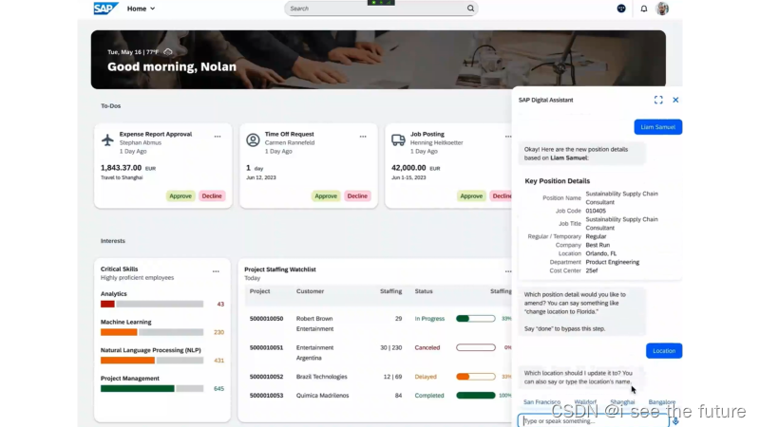The width and height of the screenshot is (760, 427).
Task: Click the Delayed status
Action: (x=426, y=377)
